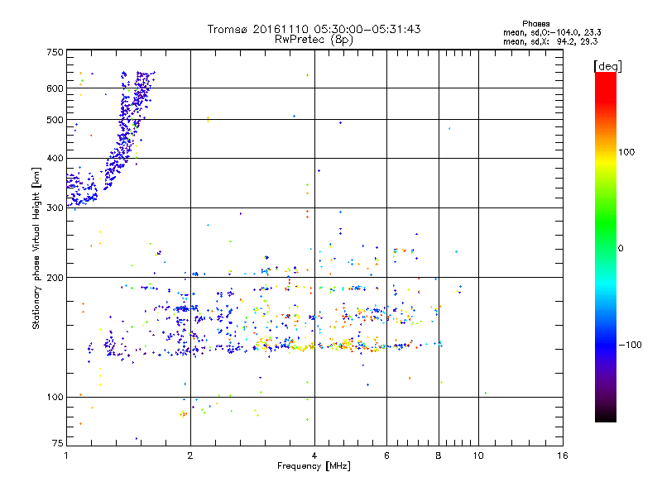This screenshot has height=496, width=662.
Task: Click x-axis tick label '16'
Action: pos(563,455)
